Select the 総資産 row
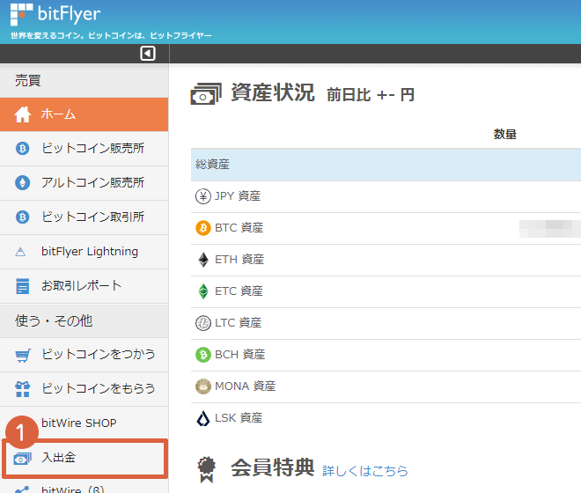This screenshot has width=581, height=493. [386, 165]
